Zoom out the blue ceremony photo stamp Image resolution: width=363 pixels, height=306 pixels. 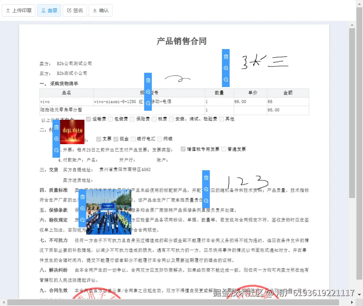83,220
